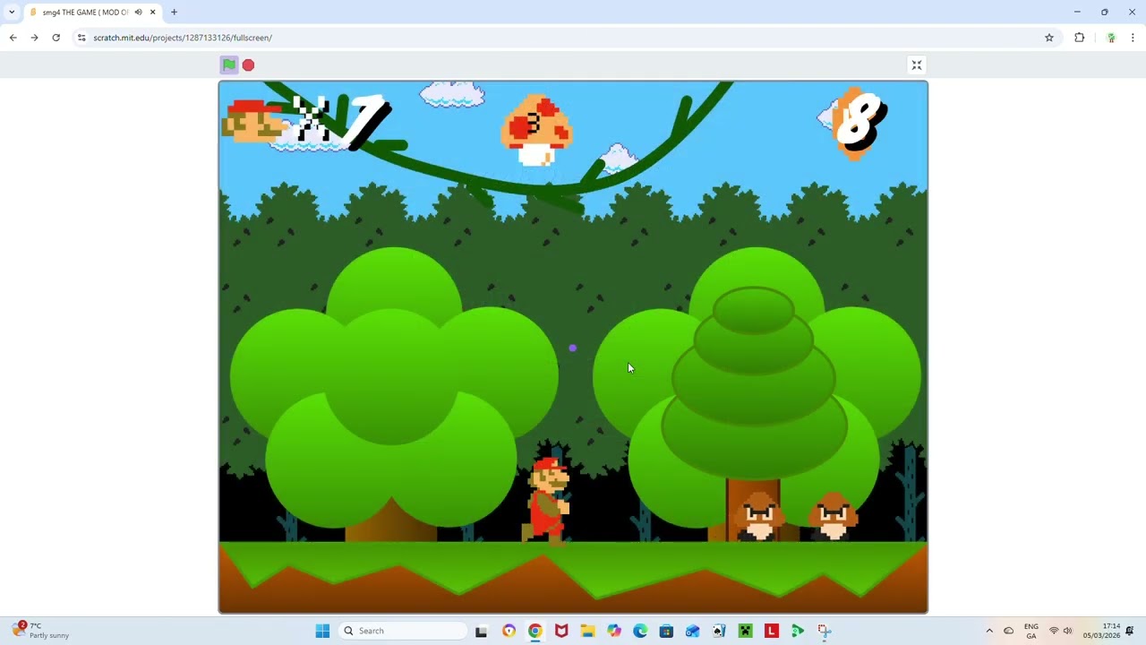This screenshot has width=1146, height=645.
Task: Click the taskbar Search box
Action: (403, 631)
